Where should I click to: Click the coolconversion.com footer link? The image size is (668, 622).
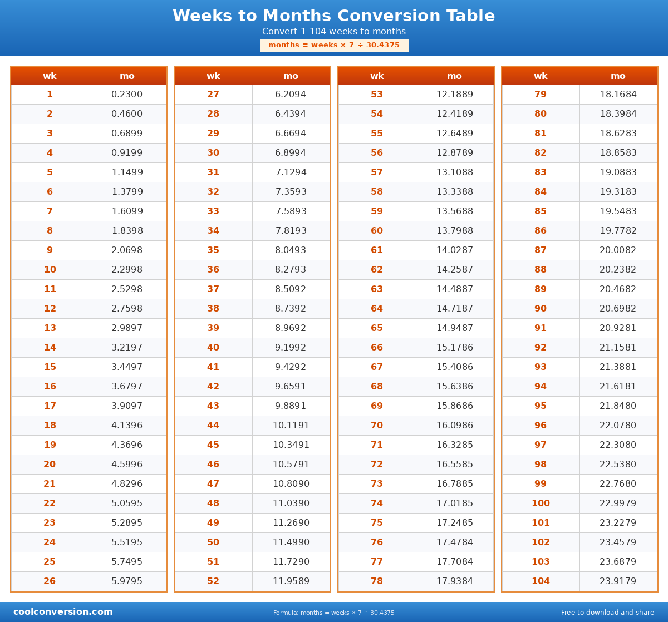click(x=63, y=612)
